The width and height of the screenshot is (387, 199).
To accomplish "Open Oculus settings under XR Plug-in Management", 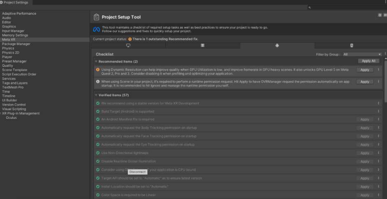I will tap(12, 118).
